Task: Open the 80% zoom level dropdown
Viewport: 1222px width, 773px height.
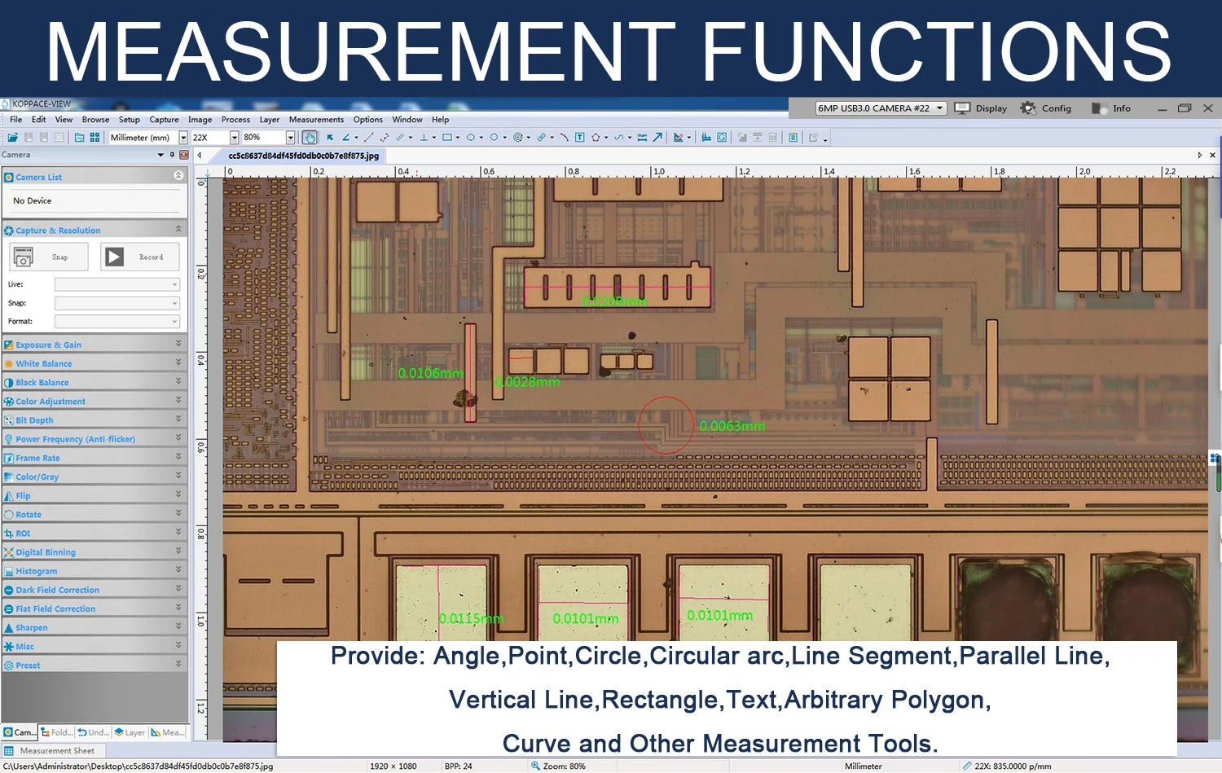Action: pos(290,138)
